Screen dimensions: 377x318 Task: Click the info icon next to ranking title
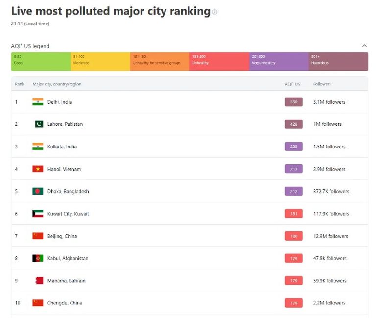(x=215, y=12)
